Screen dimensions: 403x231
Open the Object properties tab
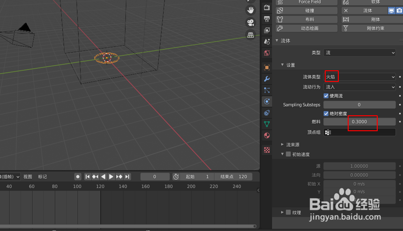coord(267,67)
